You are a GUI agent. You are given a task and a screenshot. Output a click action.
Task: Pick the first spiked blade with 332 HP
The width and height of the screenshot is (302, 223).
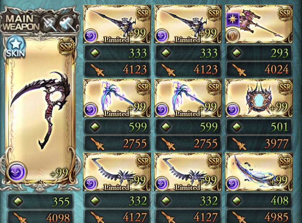(117, 172)
